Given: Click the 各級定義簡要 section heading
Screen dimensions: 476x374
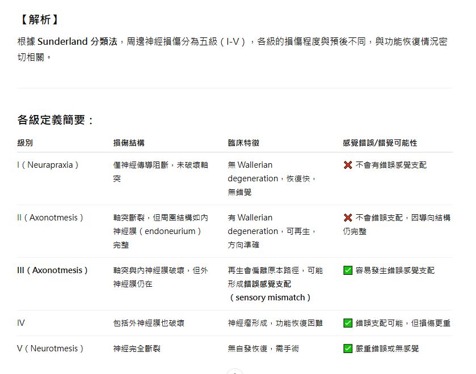Looking at the screenshot, I should tap(56, 120).
